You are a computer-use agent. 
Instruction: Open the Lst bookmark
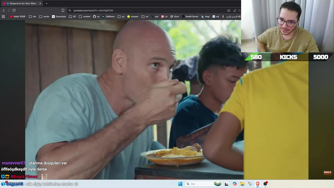click(x=164, y=16)
